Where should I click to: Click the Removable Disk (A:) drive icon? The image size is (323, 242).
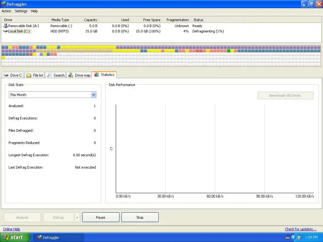pyautogui.click(x=5, y=26)
